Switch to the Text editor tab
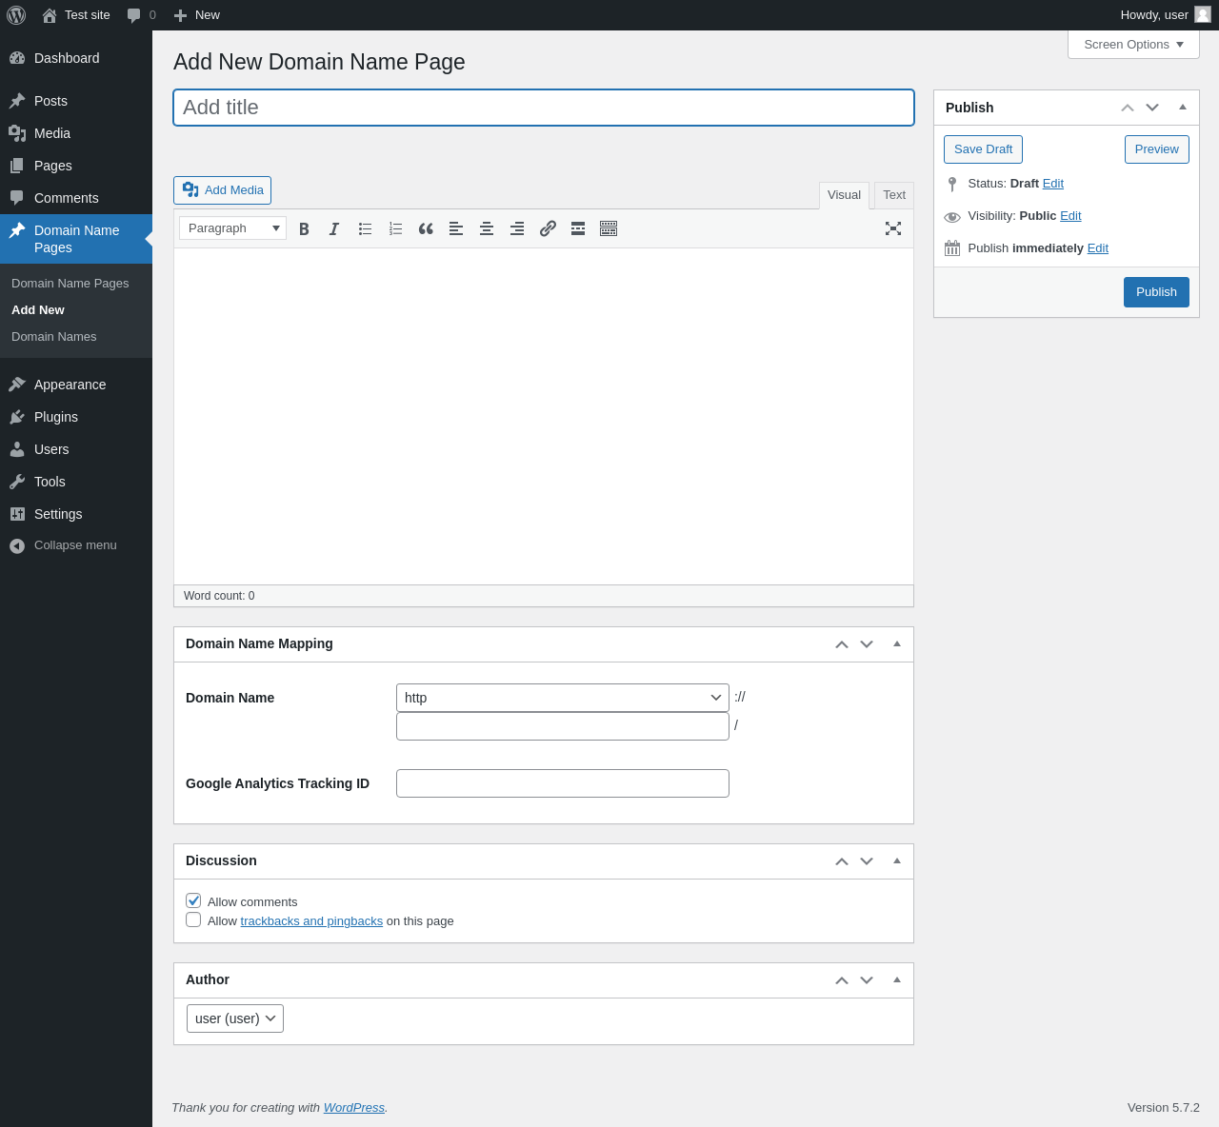Screen dimensions: 1219x1127 point(893,195)
